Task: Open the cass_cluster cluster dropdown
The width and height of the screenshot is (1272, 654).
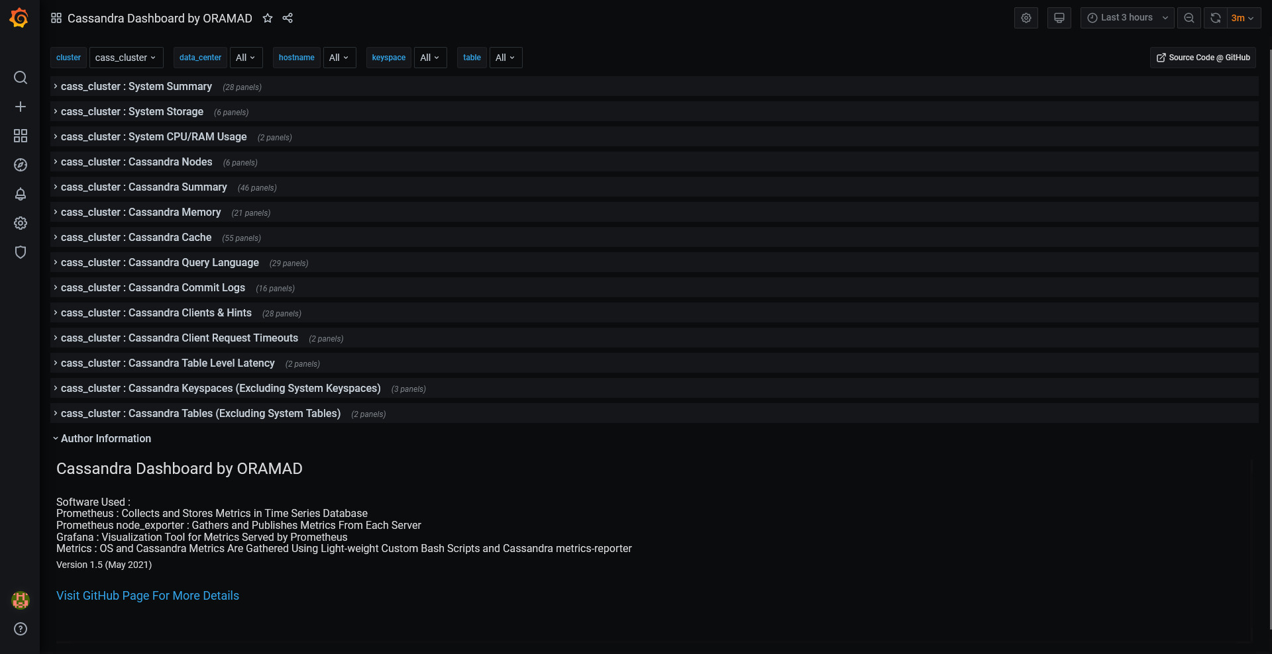Action: [x=126, y=58]
